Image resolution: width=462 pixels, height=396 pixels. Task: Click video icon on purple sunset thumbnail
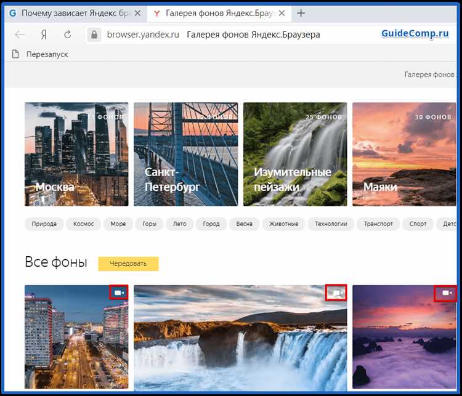coord(444,293)
